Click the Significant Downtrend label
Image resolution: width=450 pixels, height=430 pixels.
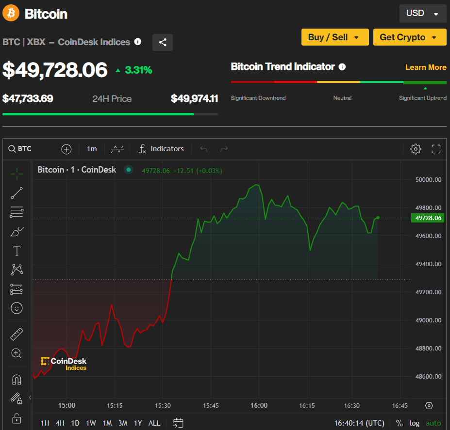[x=258, y=98]
